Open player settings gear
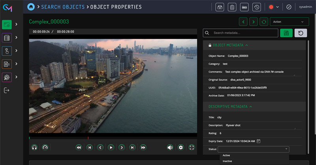This screenshot has height=165, width=316. (181, 148)
